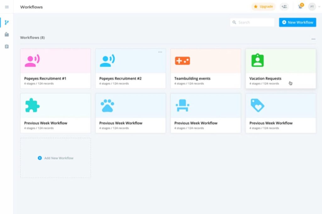Click the teal puzzle piece icon
322x214 pixels.
pyautogui.click(x=32, y=105)
